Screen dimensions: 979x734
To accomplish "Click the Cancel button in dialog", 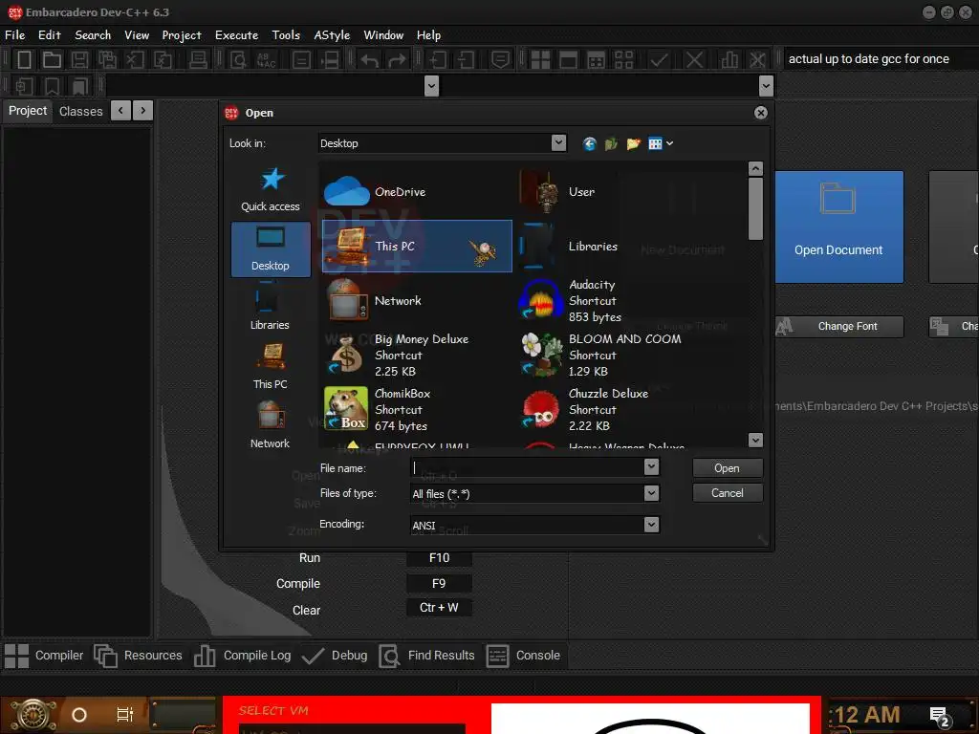I will click(728, 493).
